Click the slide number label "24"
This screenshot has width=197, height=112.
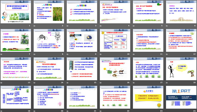click(x=195, y=111)
